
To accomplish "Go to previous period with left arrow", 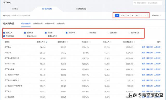I will [141, 15].
